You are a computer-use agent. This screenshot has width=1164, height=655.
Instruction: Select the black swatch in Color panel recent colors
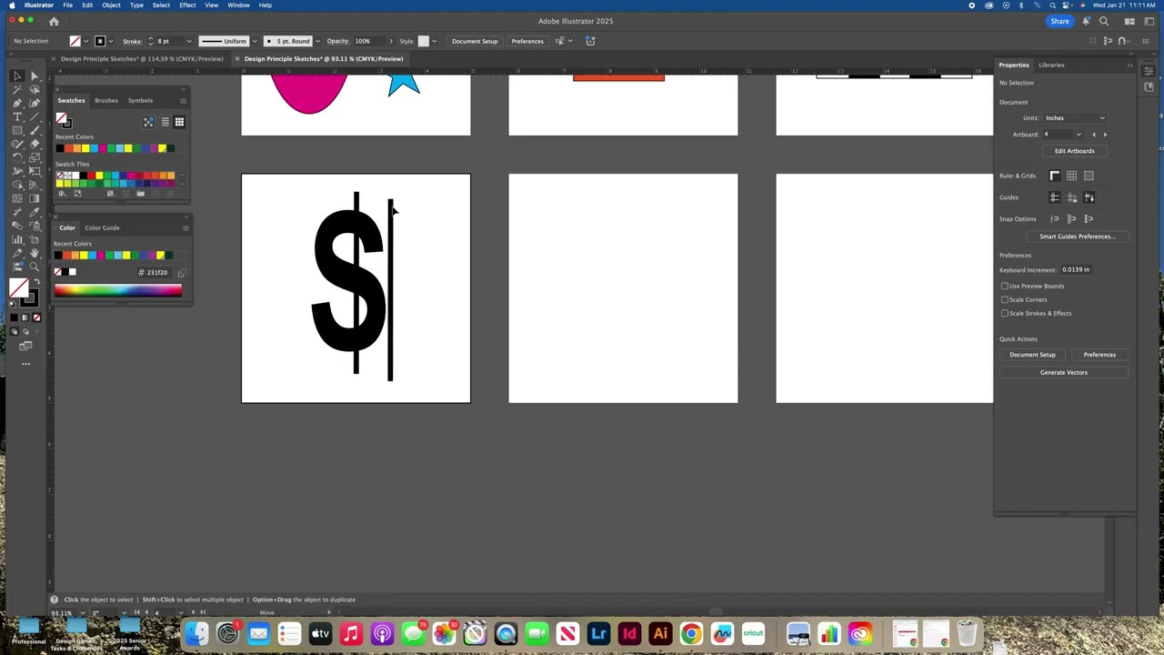tap(57, 256)
